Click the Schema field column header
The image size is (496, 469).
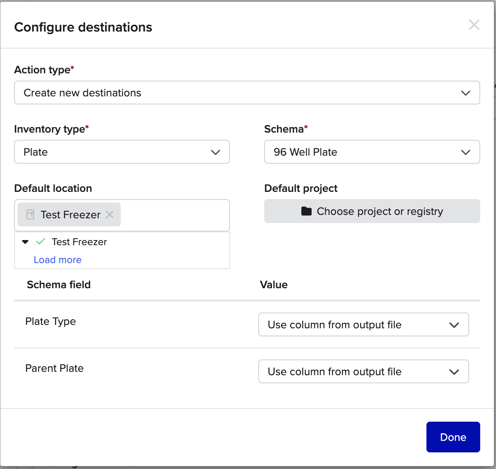[59, 285]
